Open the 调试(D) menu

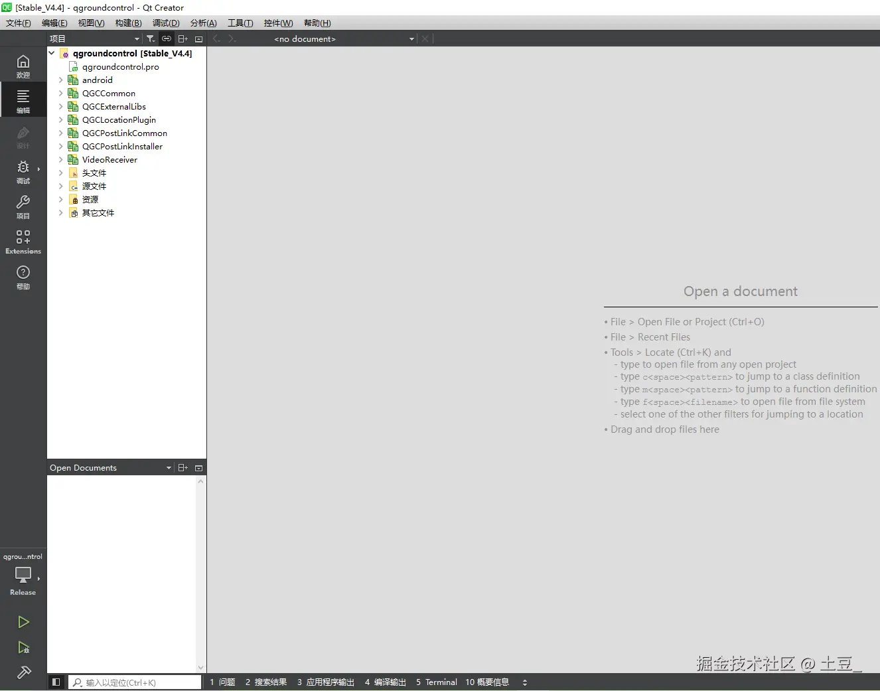click(x=166, y=23)
